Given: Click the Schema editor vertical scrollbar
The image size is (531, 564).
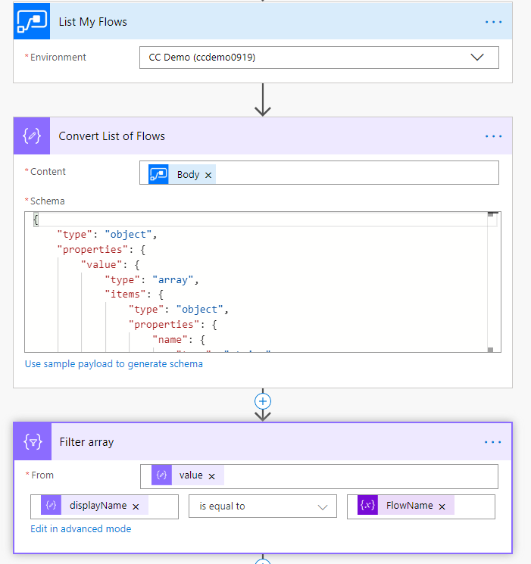Looking at the screenshot, I should tap(491, 282).
